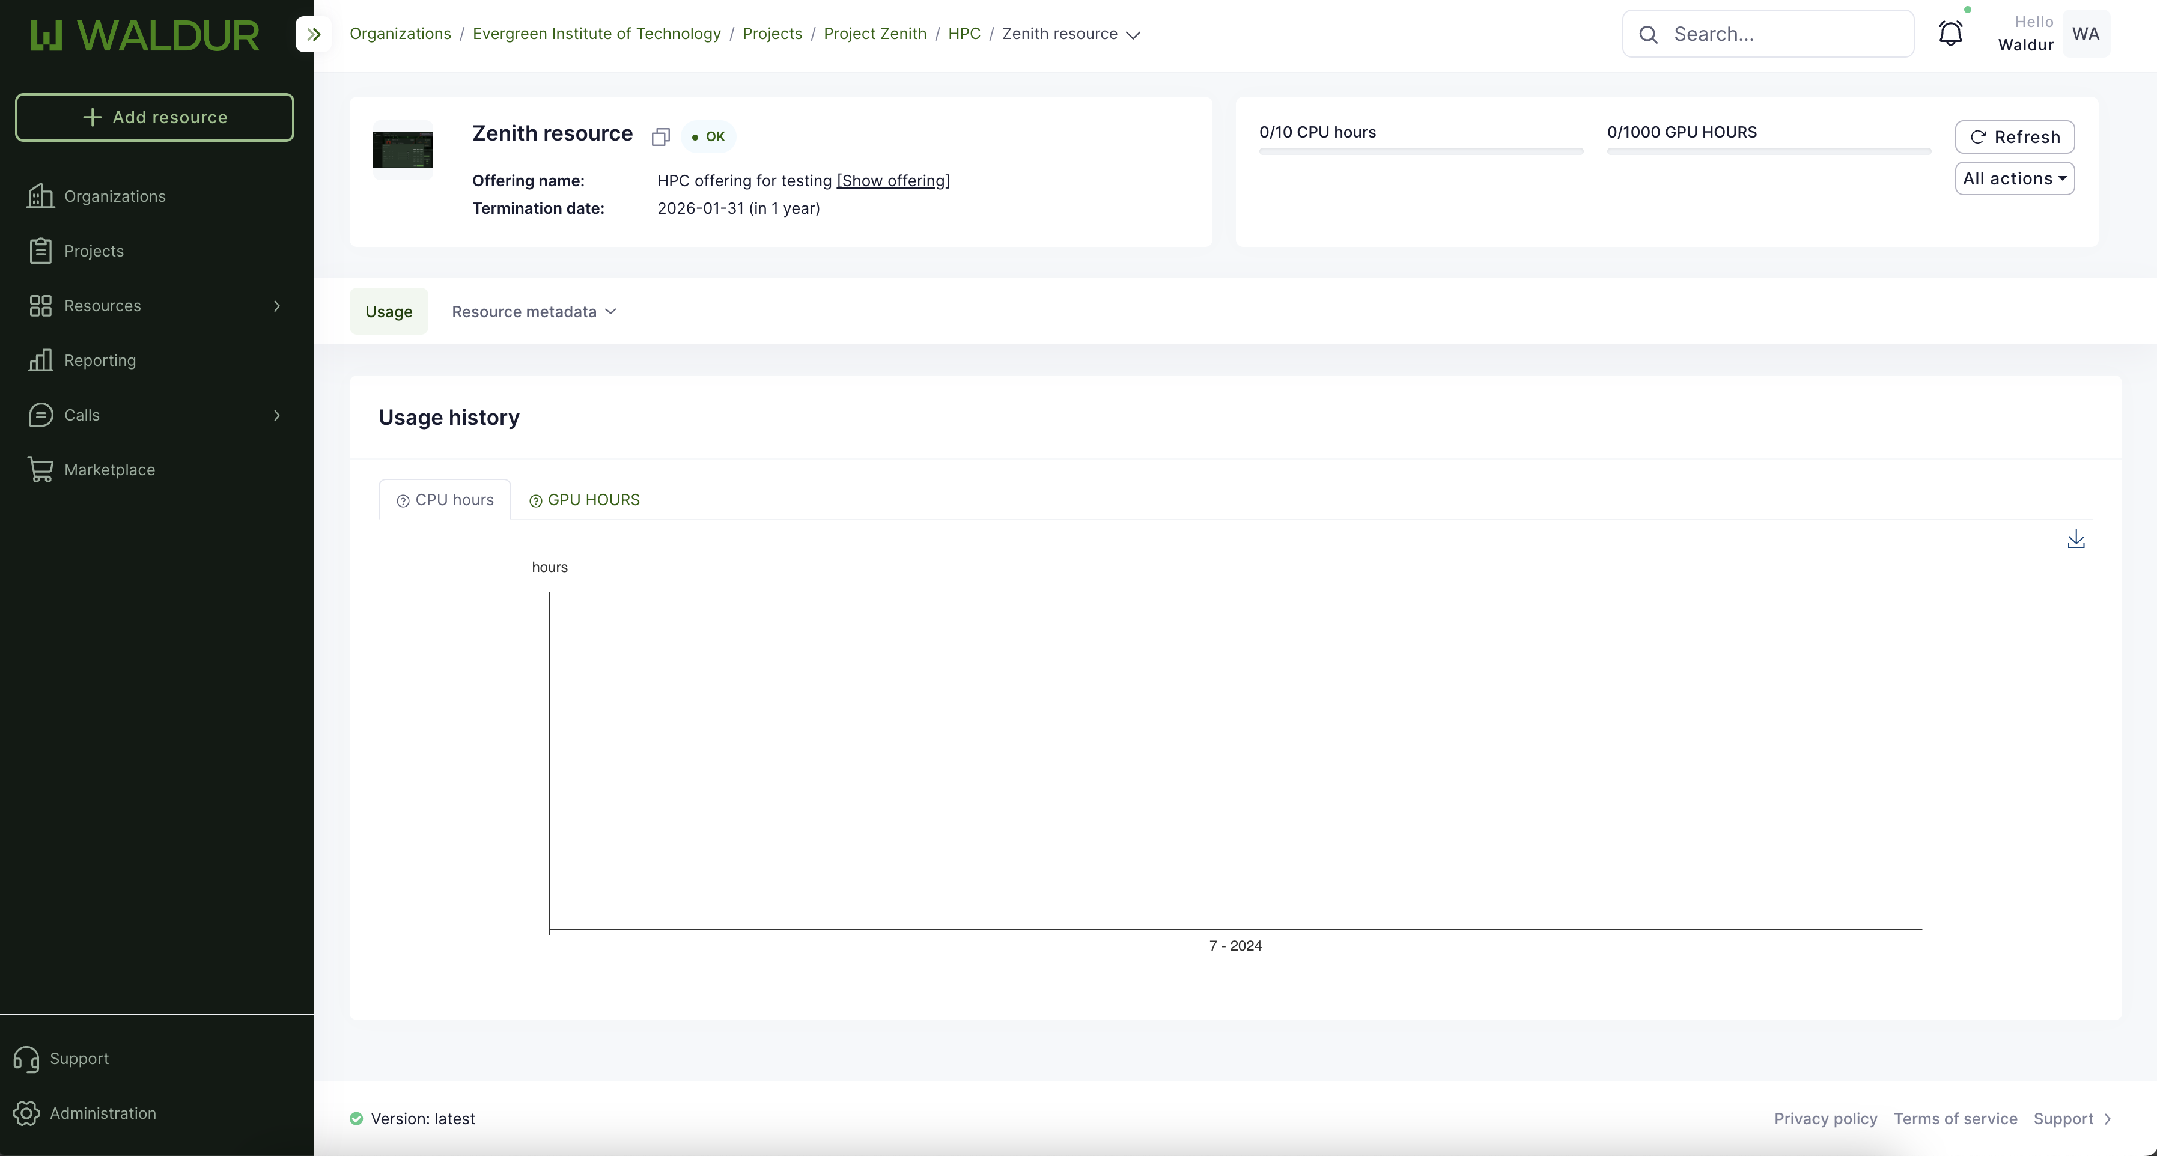This screenshot has width=2157, height=1156.
Task: Open the Support headset icon in the sidebar
Action: [x=27, y=1059]
